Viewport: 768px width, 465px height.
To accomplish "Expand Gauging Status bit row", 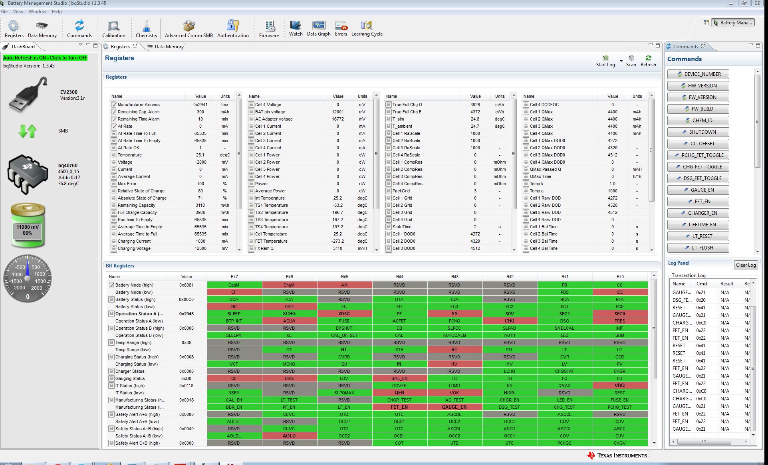I will click(x=112, y=378).
